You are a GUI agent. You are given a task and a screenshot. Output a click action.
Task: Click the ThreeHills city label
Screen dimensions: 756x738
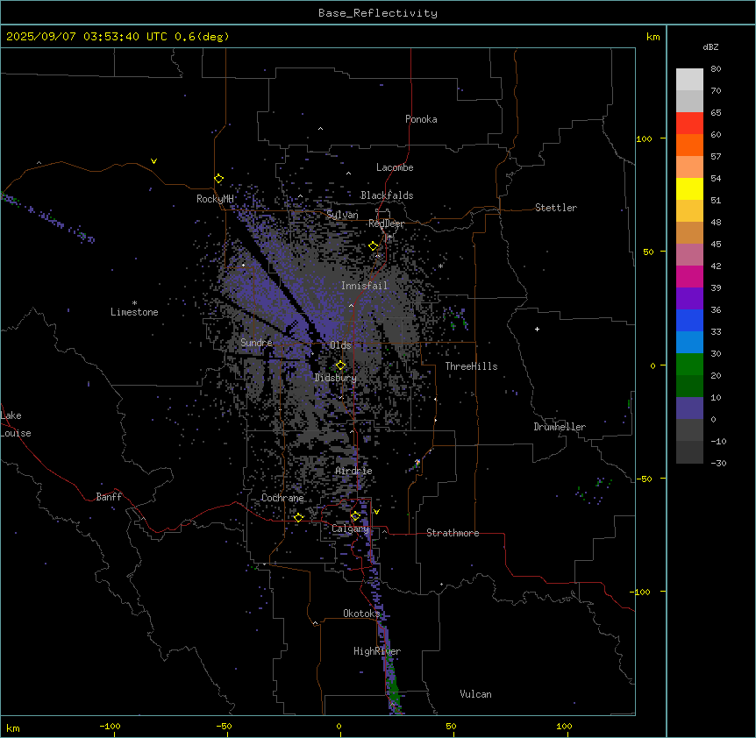point(471,366)
